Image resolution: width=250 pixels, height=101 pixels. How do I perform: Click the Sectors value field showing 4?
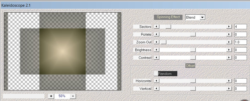tap(241, 27)
